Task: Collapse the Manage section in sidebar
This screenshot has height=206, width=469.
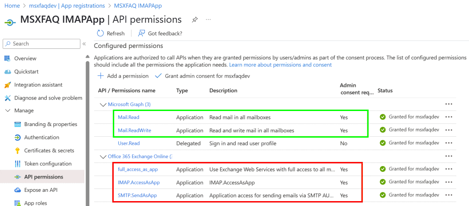Action: (8, 111)
